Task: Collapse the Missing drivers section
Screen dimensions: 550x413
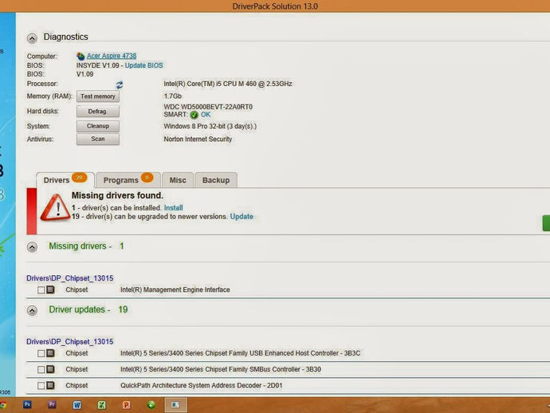Action: 32,247
